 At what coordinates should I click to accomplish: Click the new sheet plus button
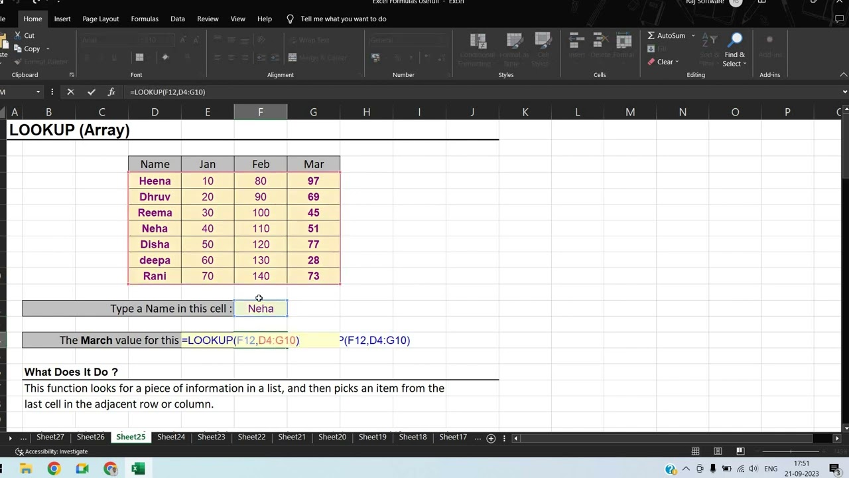click(x=491, y=438)
